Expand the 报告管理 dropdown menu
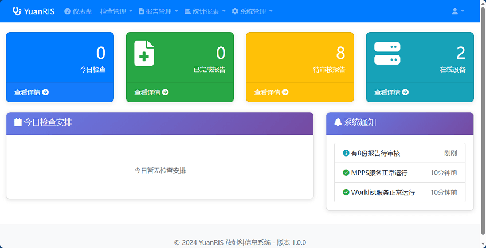 point(158,11)
